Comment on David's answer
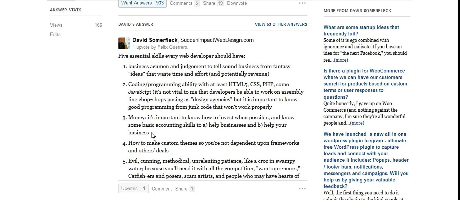 click(162, 189)
